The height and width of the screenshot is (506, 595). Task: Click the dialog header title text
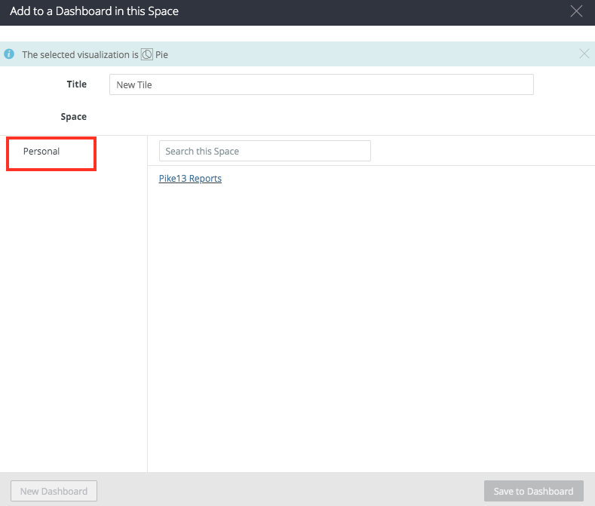[94, 11]
